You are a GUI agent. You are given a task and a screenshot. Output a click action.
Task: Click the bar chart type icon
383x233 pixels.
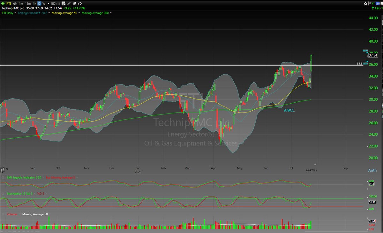58,3
